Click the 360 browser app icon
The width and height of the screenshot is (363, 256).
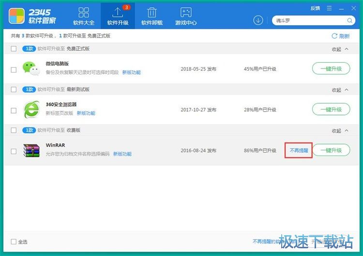[x=31, y=110]
